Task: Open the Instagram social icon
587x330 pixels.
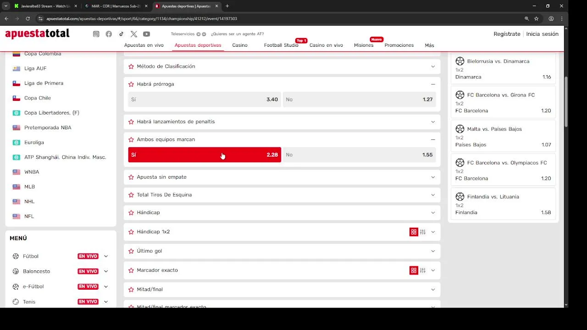Action: 96,34
